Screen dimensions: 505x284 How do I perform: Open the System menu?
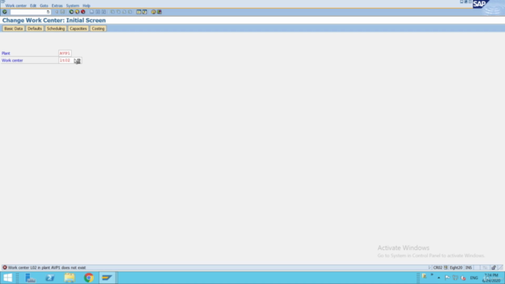click(73, 6)
